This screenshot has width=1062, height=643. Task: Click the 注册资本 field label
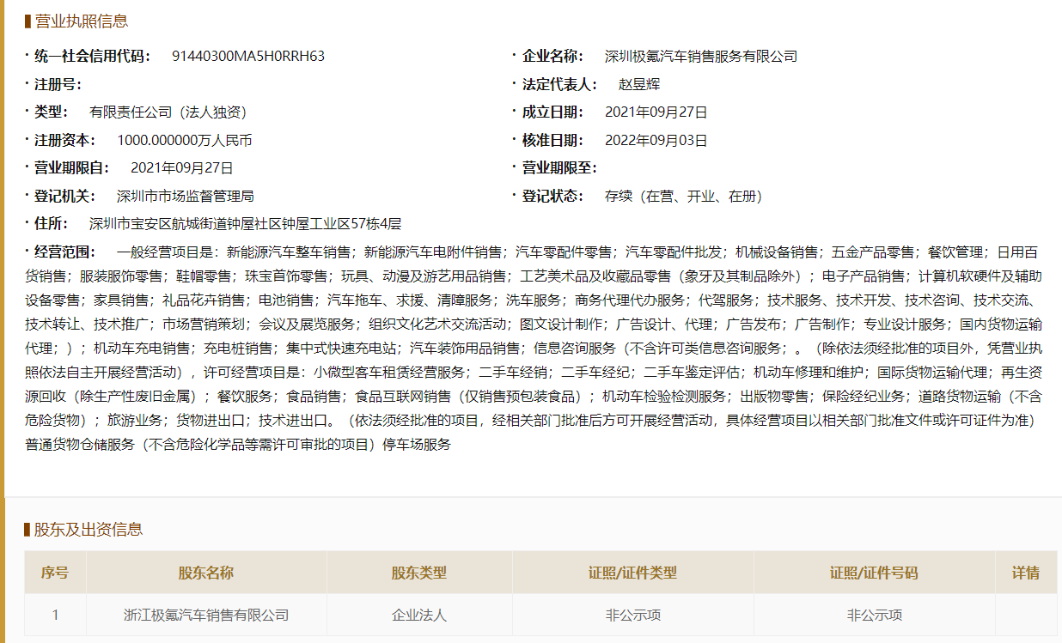coord(65,140)
